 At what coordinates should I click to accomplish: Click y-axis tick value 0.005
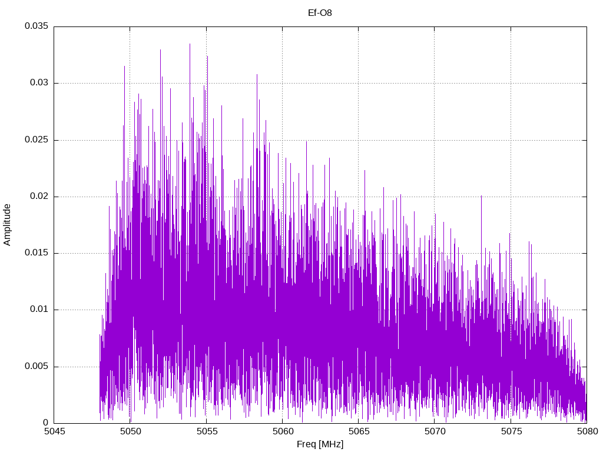pyautogui.click(x=37, y=366)
